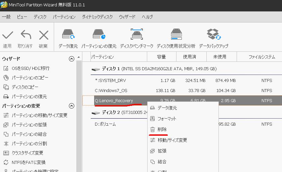This screenshot has height=172, width=282.
Task: Click the Apply (適用) checkmark icon
Action: point(7,35)
